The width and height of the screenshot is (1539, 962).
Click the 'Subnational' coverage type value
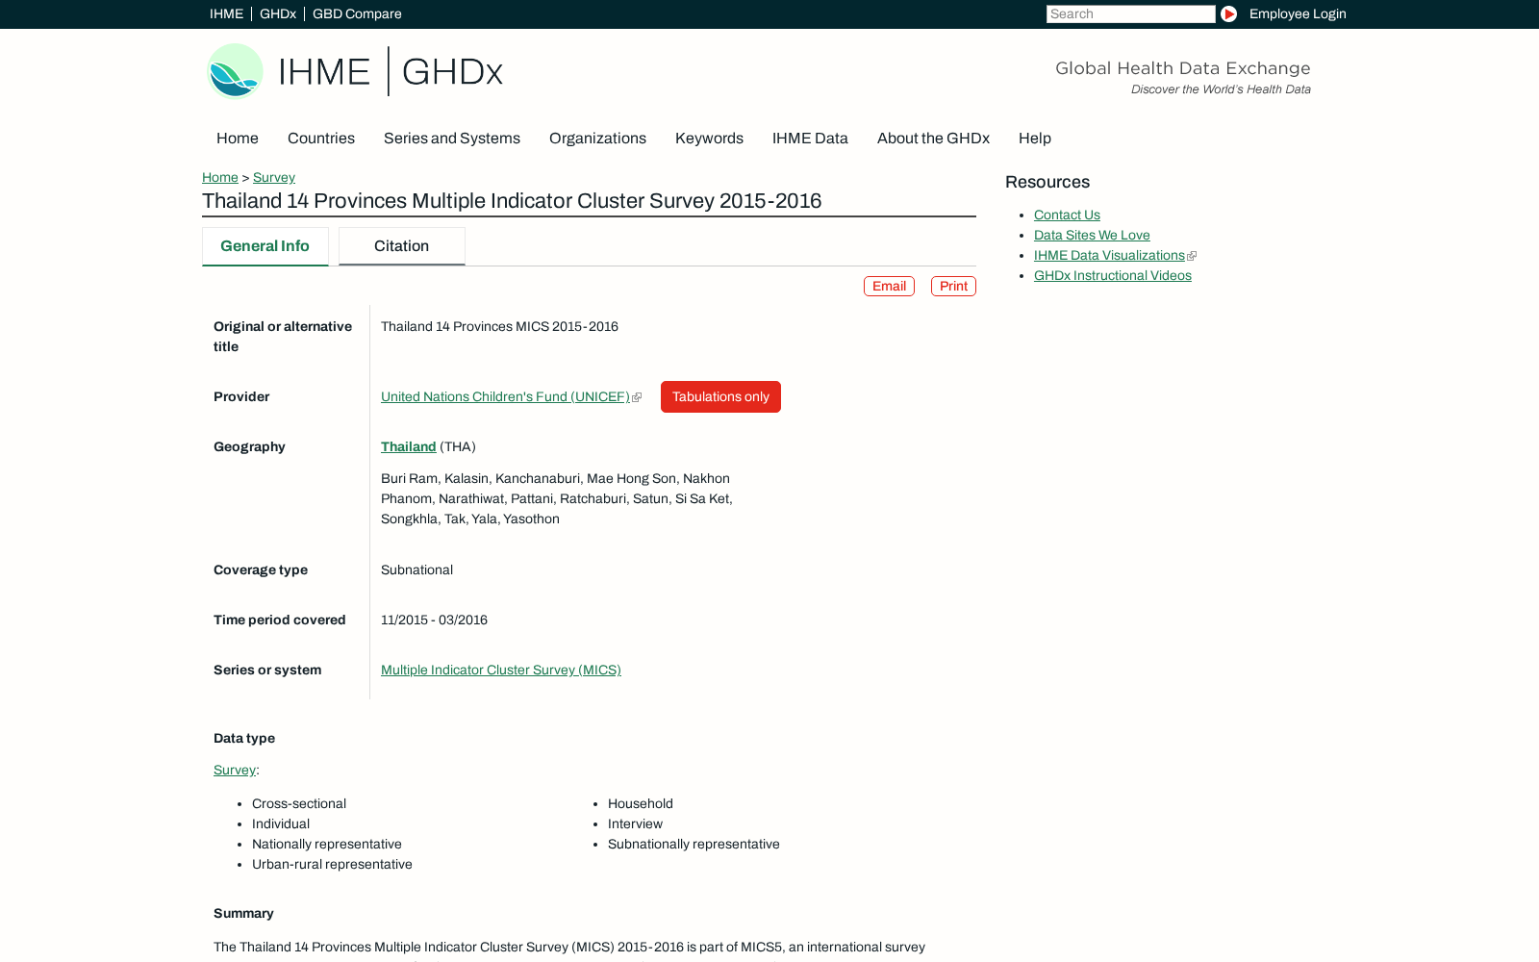coord(416,570)
